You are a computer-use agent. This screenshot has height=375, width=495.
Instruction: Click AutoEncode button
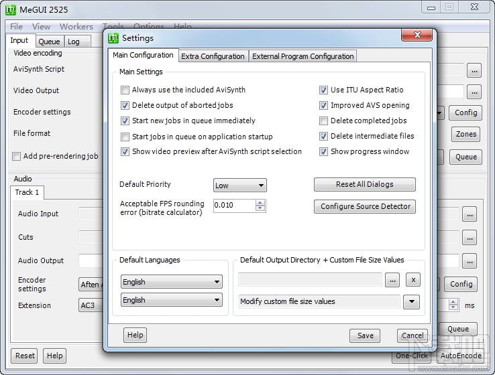tap(461, 356)
